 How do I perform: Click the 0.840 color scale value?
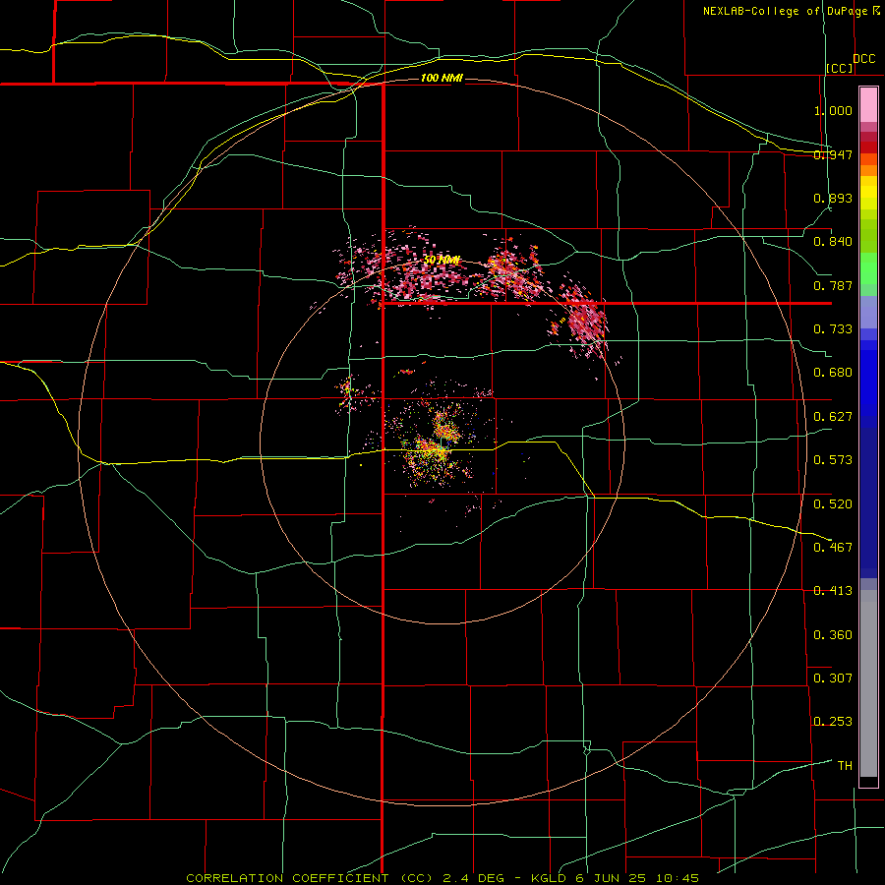[x=833, y=242]
